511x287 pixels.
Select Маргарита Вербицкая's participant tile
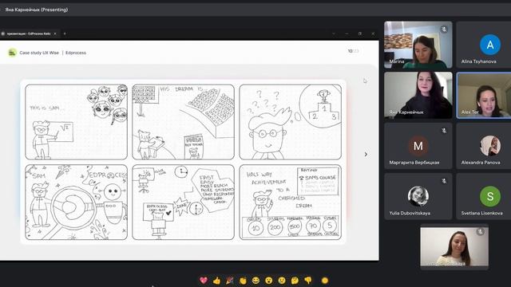pos(418,146)
